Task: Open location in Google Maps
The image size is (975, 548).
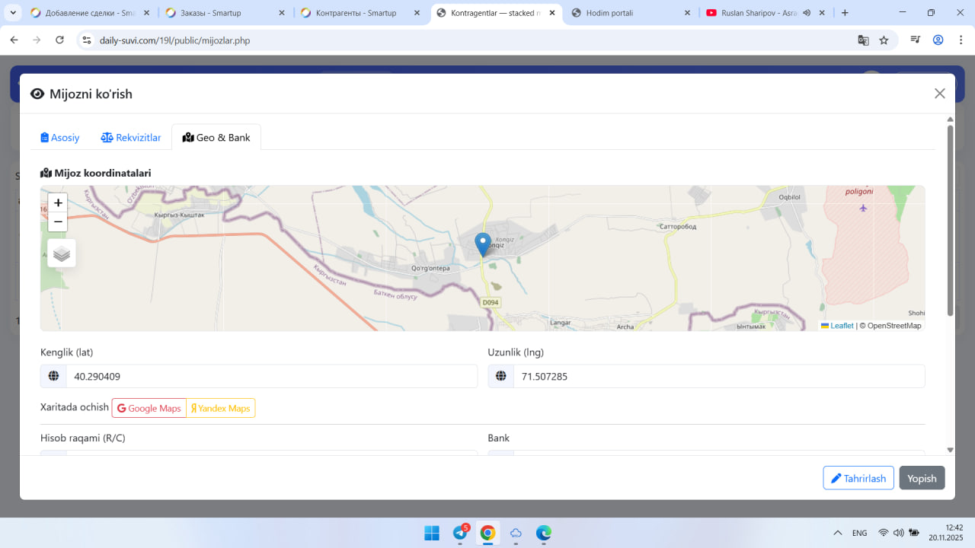Action: (149, 409)
